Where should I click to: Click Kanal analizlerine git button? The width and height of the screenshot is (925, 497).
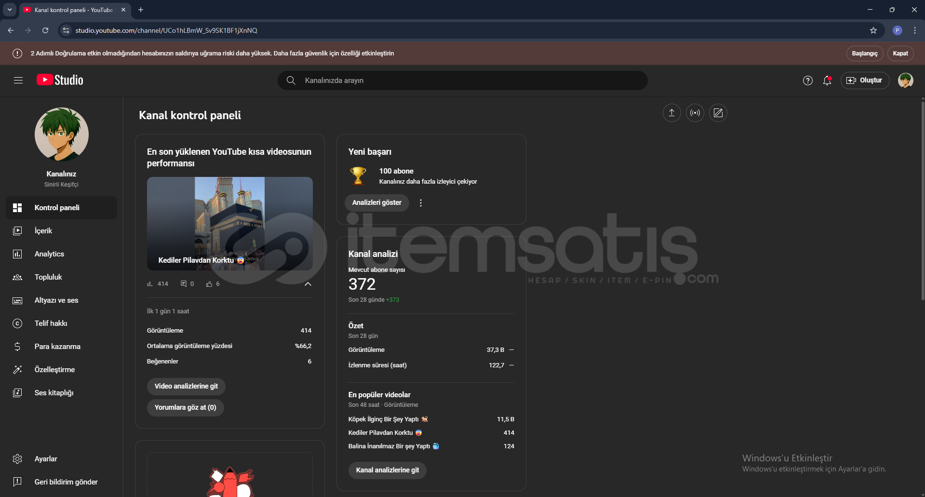388,470
